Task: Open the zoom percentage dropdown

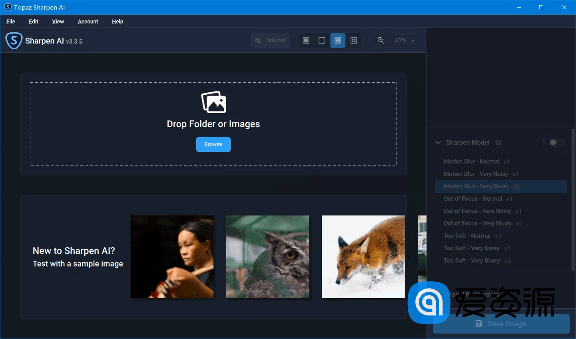Action: click(x=413, y=40)
